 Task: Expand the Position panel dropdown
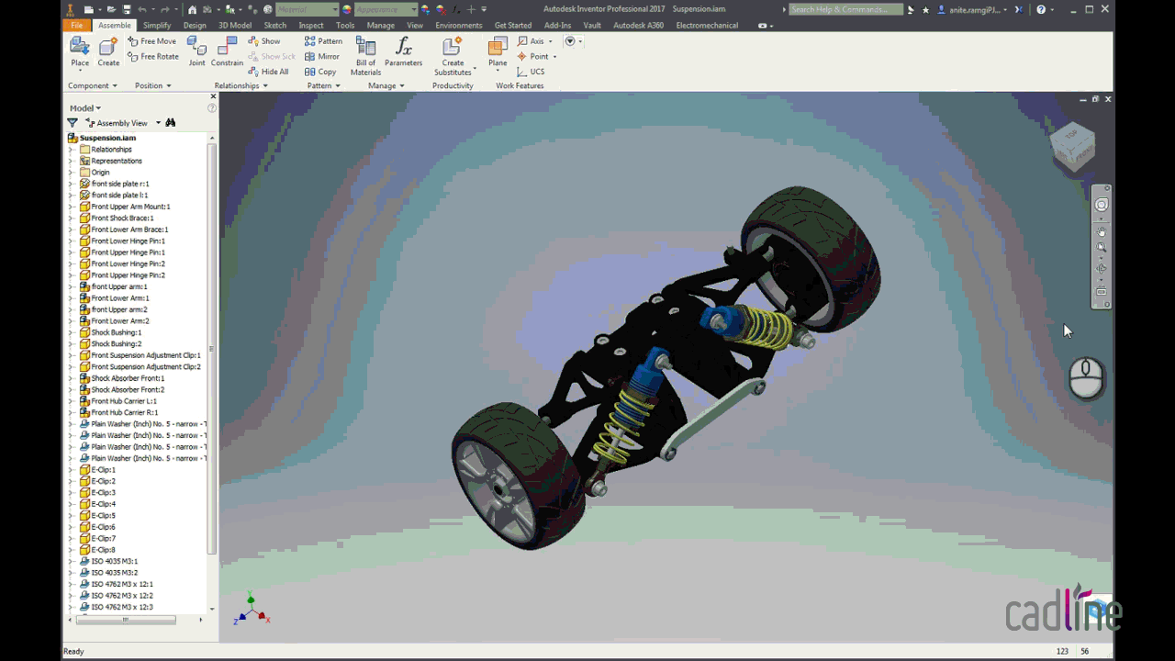point(153,85)
